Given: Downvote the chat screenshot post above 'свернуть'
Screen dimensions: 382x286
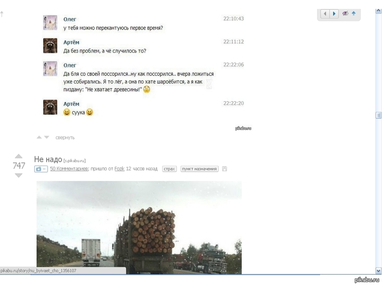Looking at the screenshot, I should click(x=46, y=137).
